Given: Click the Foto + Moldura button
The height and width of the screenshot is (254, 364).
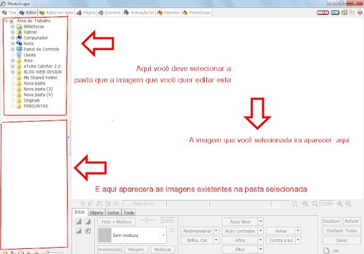Looking at the screenshot, I should 116,222.
